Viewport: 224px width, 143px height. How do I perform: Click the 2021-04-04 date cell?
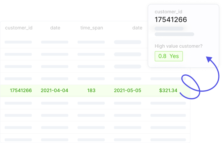tap(54, 90)
